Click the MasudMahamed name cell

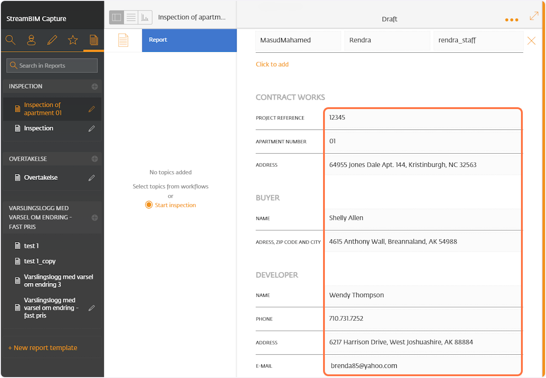point(298,40)
